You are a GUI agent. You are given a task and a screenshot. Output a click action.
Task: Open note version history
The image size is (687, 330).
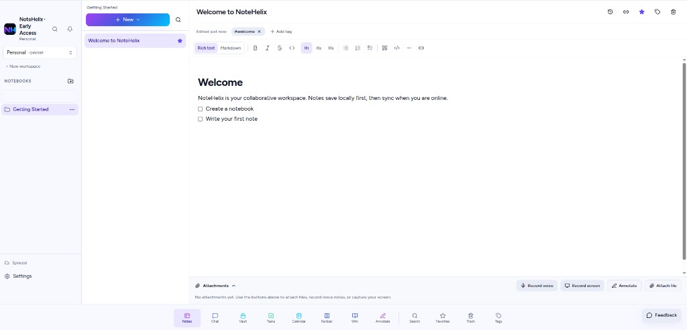(610, 12)
